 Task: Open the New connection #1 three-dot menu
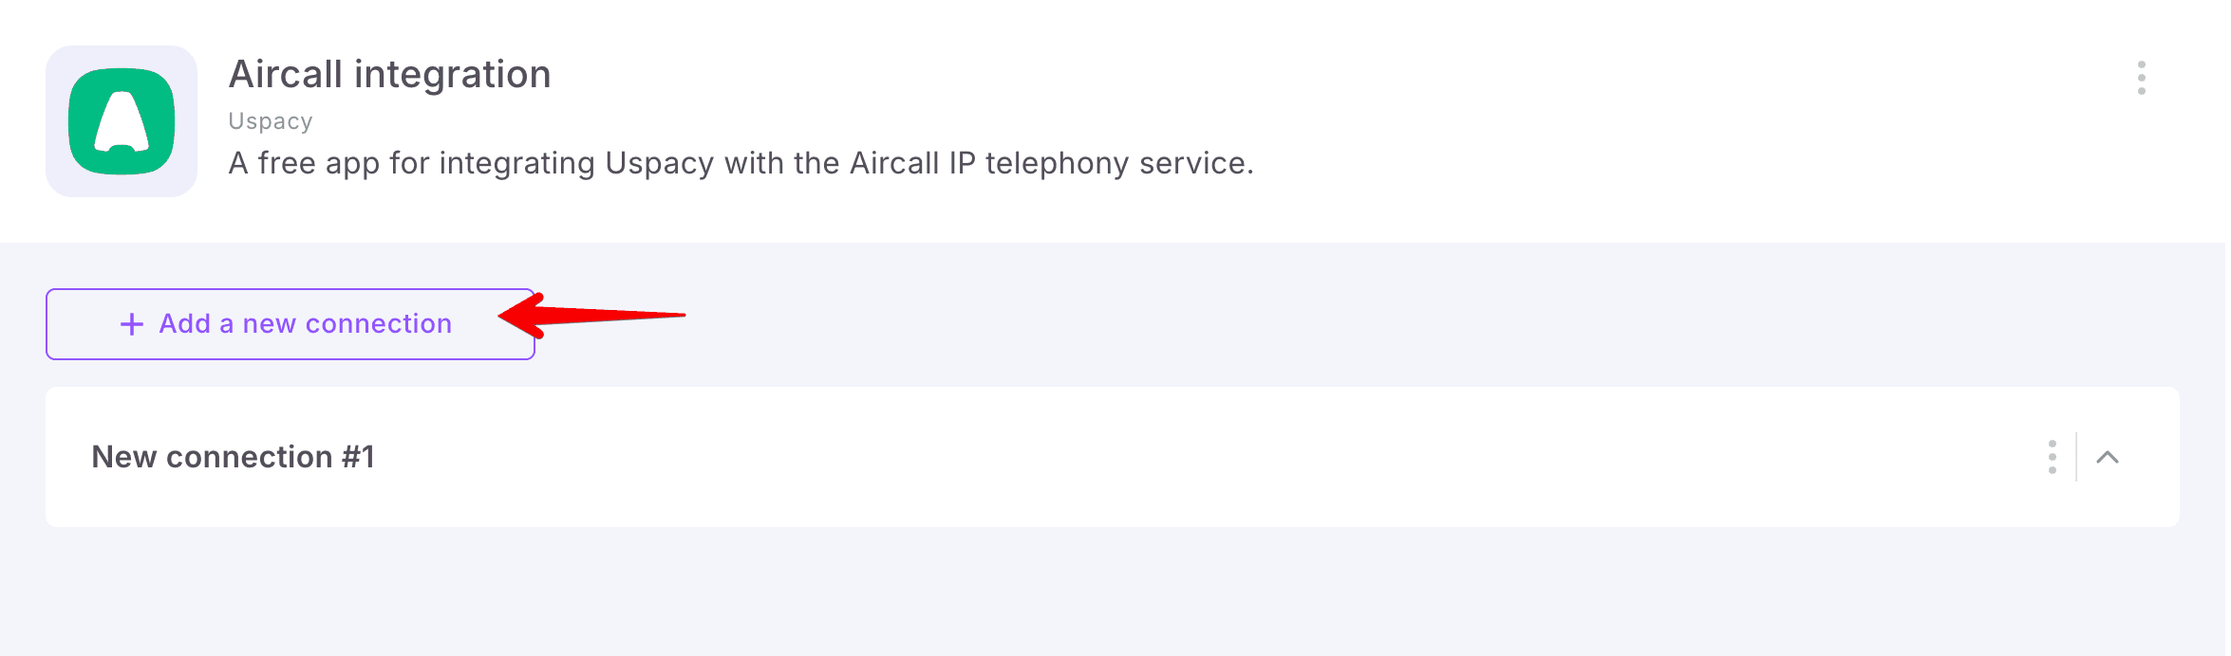[x=2052, y=457]
